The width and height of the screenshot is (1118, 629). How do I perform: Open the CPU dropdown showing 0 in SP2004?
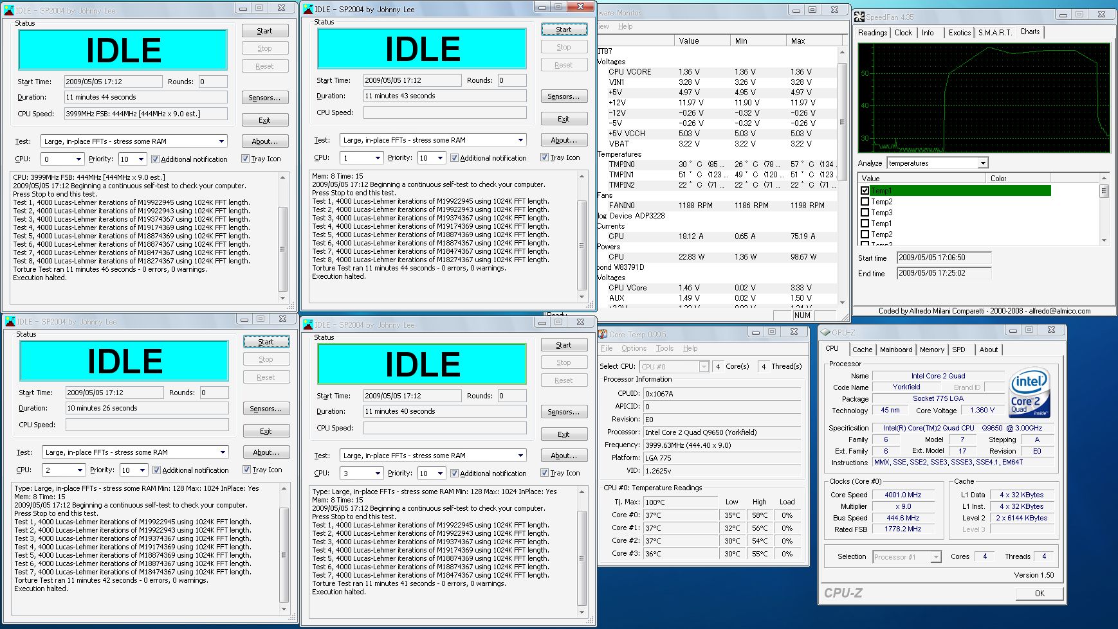78,159
